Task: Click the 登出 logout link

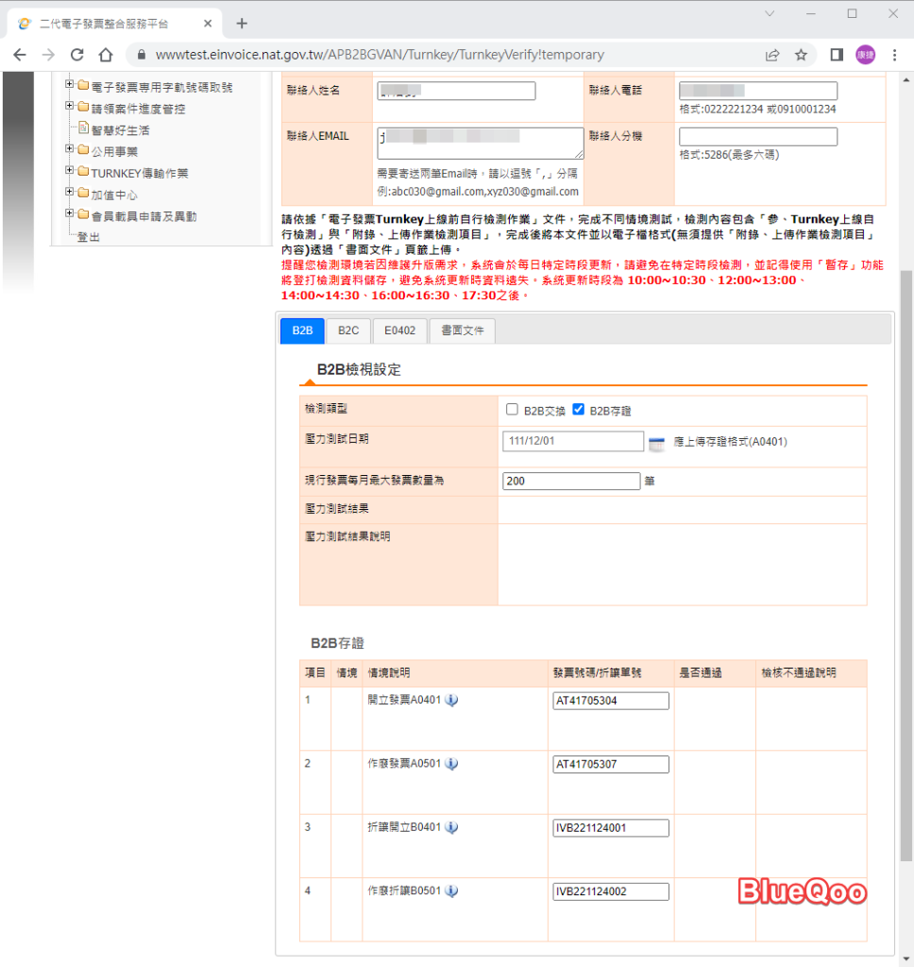Action: (x=88, y=237)
